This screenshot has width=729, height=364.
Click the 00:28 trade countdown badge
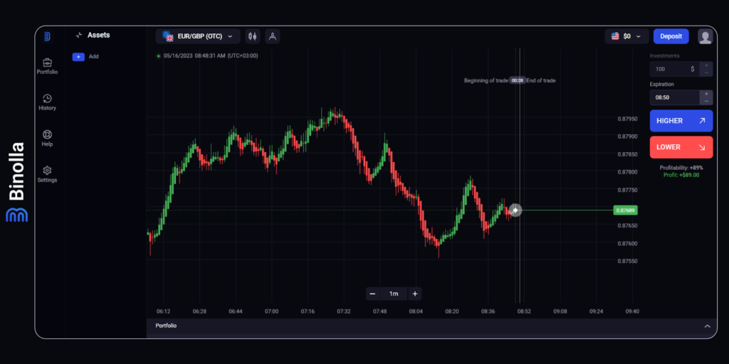tap(518, 80)
